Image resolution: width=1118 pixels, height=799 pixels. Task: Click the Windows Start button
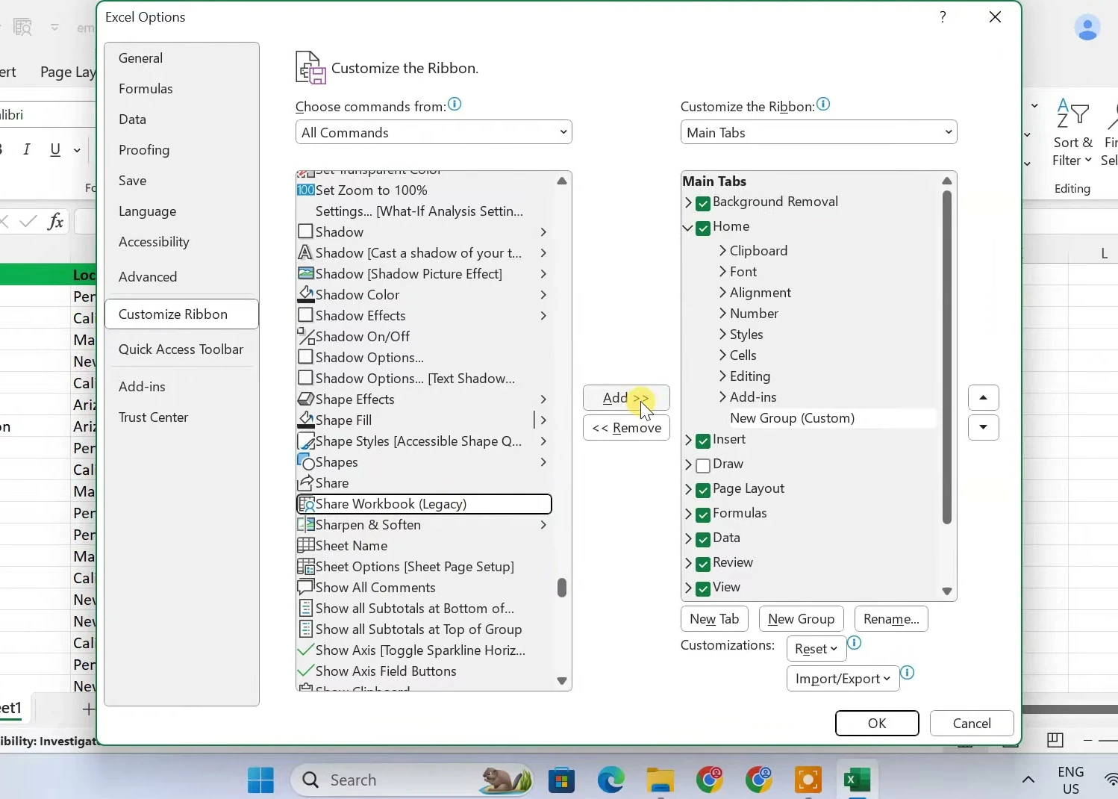[x=260, y=780]
